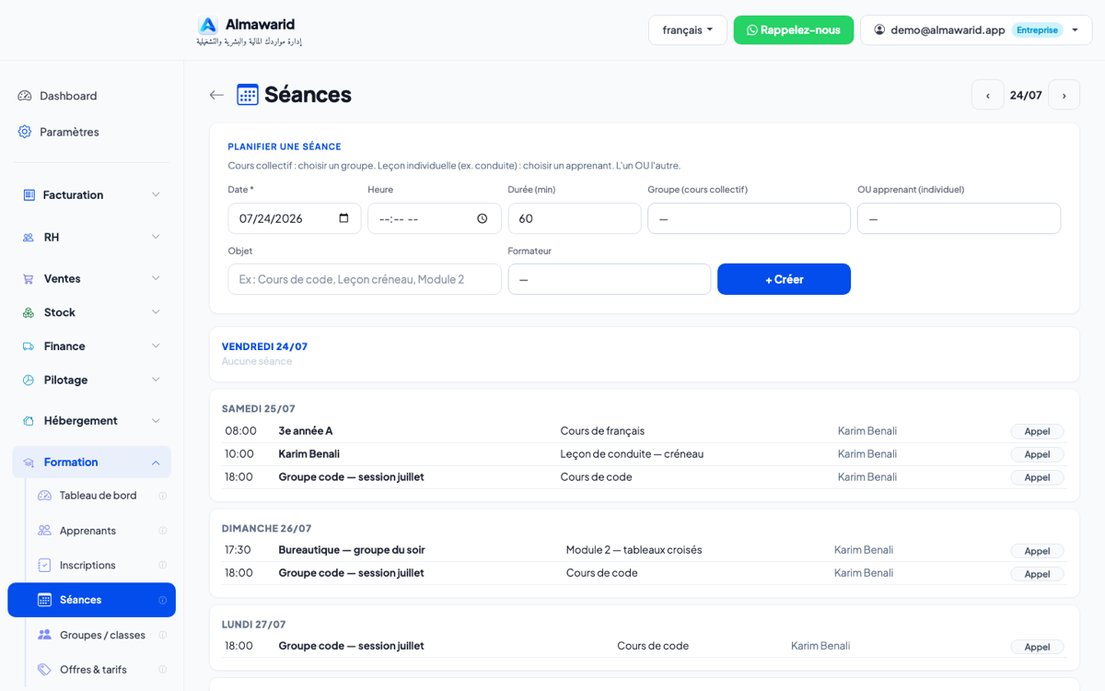This screenshot has width=1105, height=691.
Task: Open Paramètres gear icon in sidebar
Action: (25, 132)
